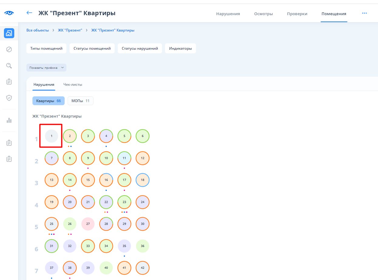Click the bottom-most clipboard sidebar icon
This screenshot has width=378, height=280.
[9, 159]
